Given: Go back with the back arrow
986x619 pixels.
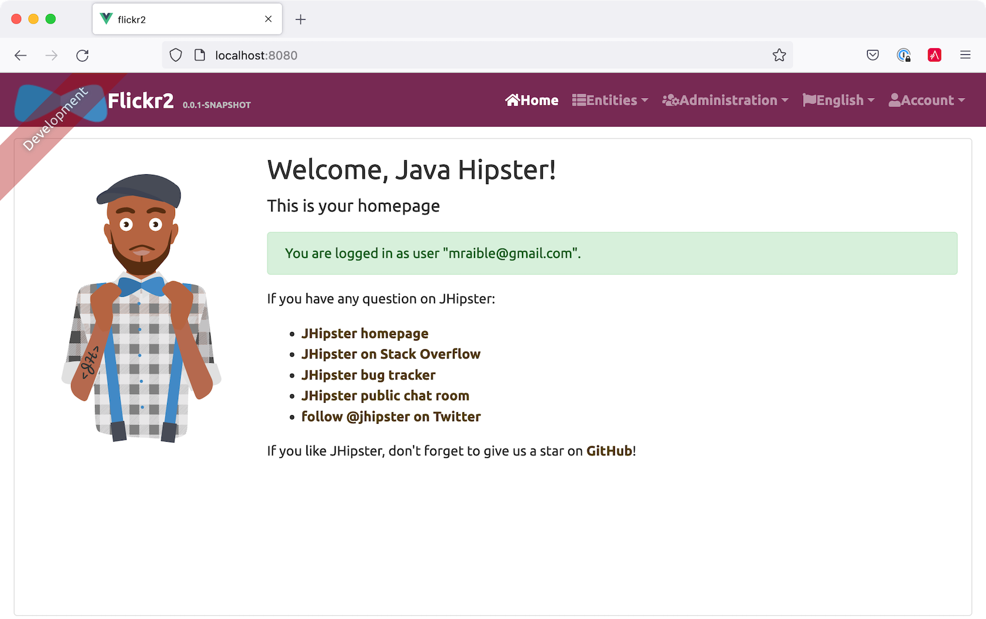Looking at the screenshot, I should click(x=21, y=55).
